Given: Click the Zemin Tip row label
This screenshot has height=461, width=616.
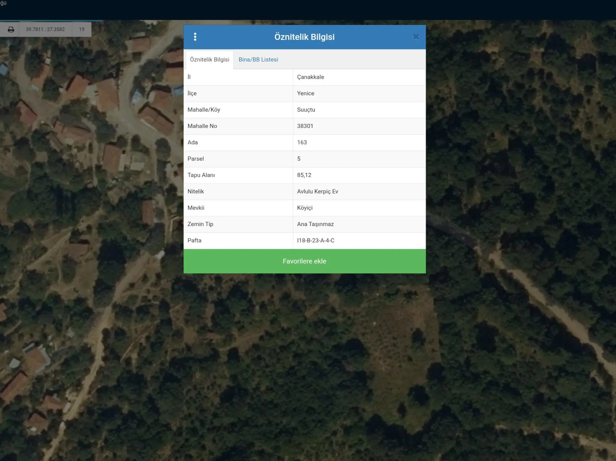Looking at the screenshot, I should tap(200, 224).
